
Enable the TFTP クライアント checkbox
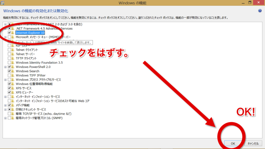(10, 58)
